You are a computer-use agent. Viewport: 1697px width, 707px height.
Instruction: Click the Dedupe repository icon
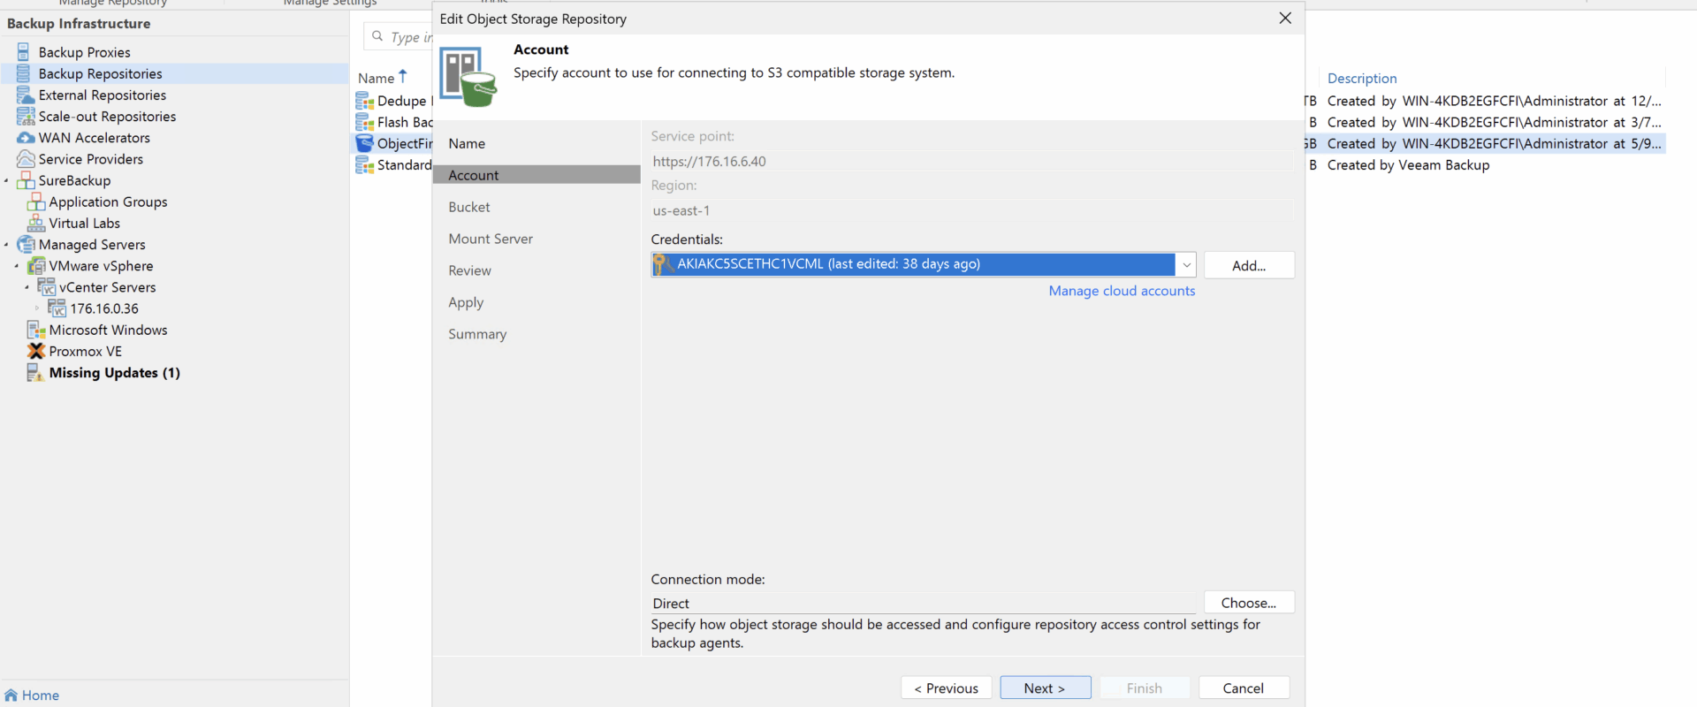pos(364,101)
